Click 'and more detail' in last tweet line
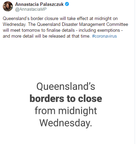Image resolution: width=136 pixels, height=144 pixels. (18, 36)
